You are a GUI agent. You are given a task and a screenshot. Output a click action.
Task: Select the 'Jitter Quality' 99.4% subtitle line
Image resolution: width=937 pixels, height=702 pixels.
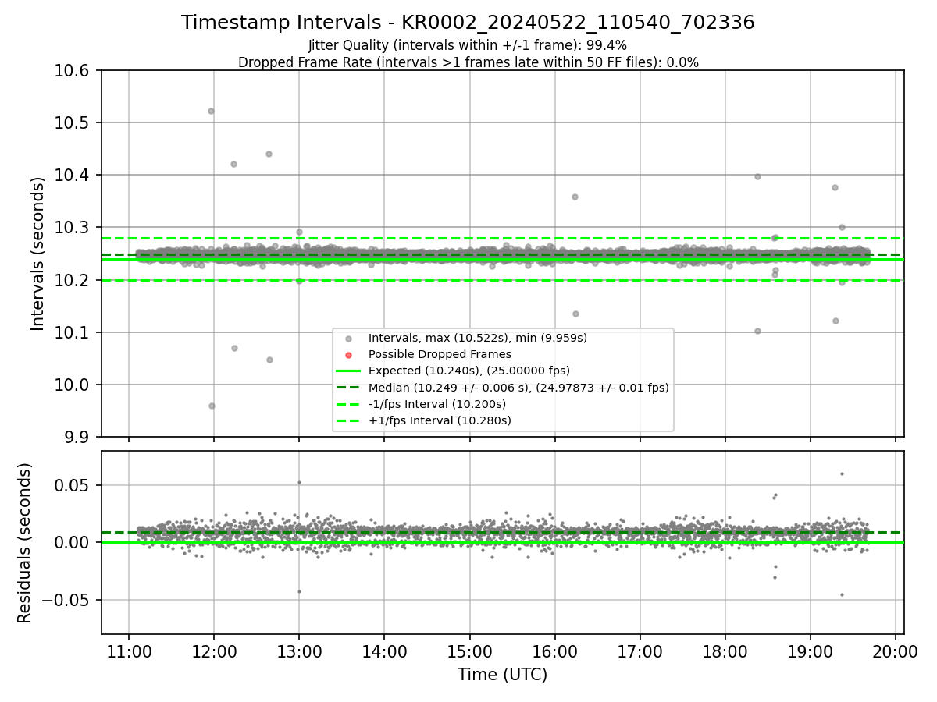468,45
